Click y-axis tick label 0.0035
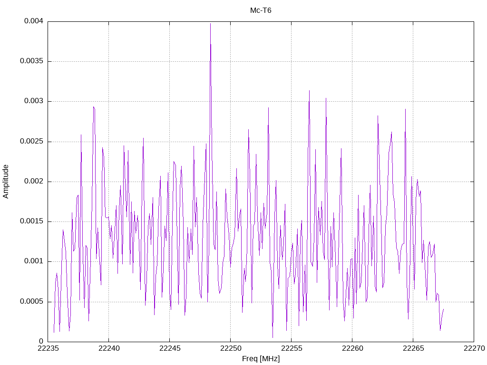The width and height of the screenshot is (487, 365). [x=31, y=61]
